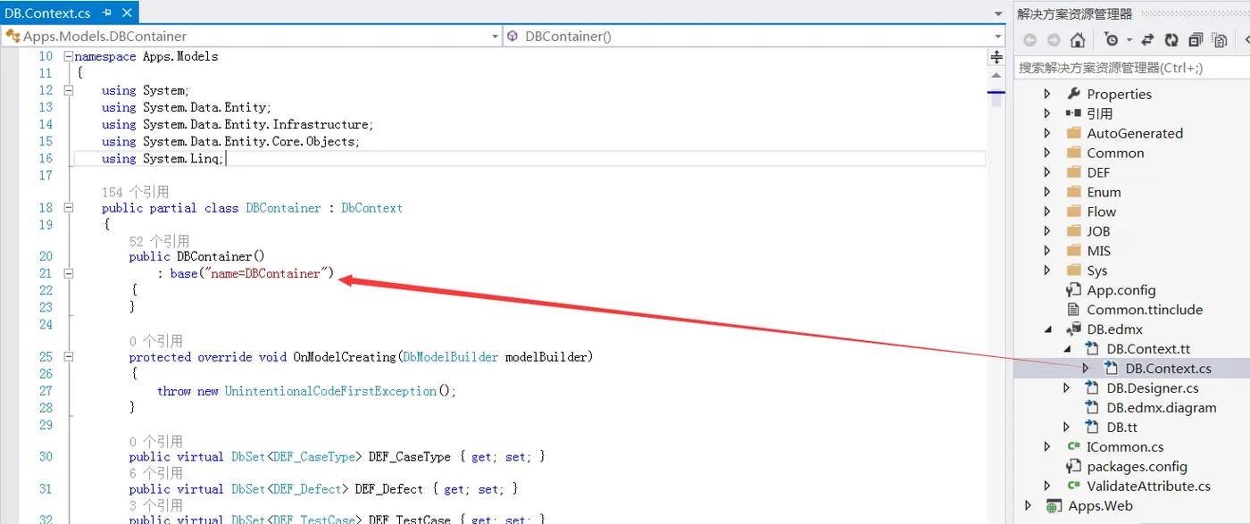The image size is (1250, 524).
Task: Click the editor split window handle
Action: coord(996,57)
